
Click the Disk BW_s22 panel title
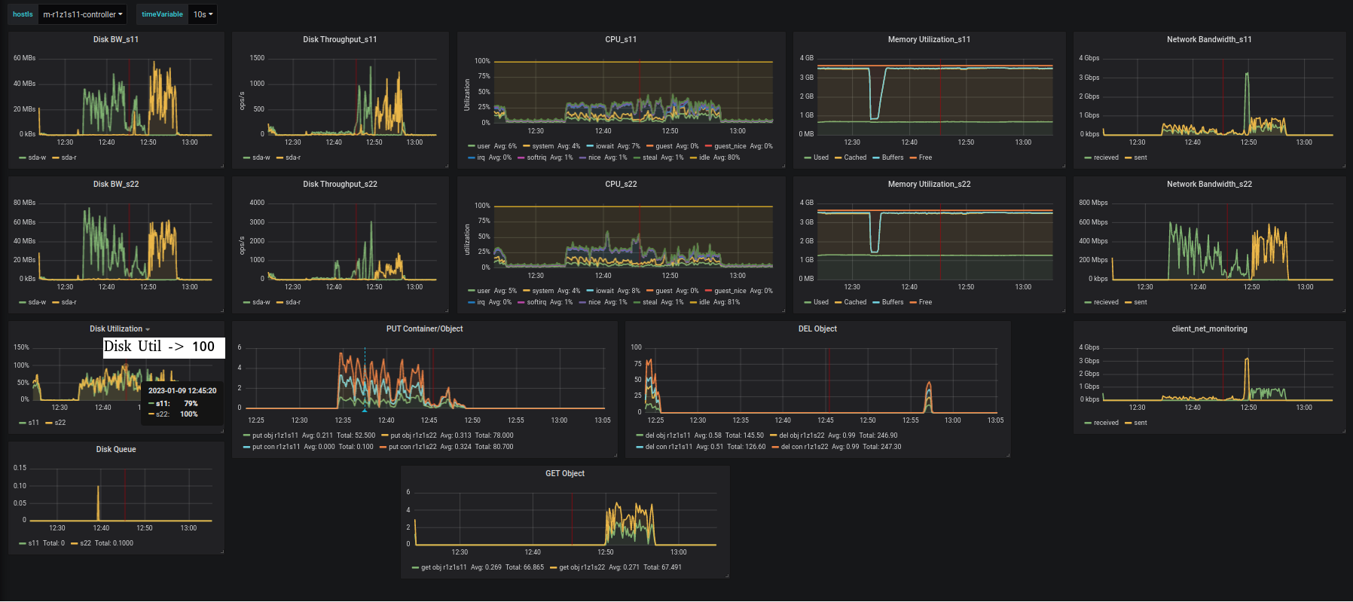116,185
